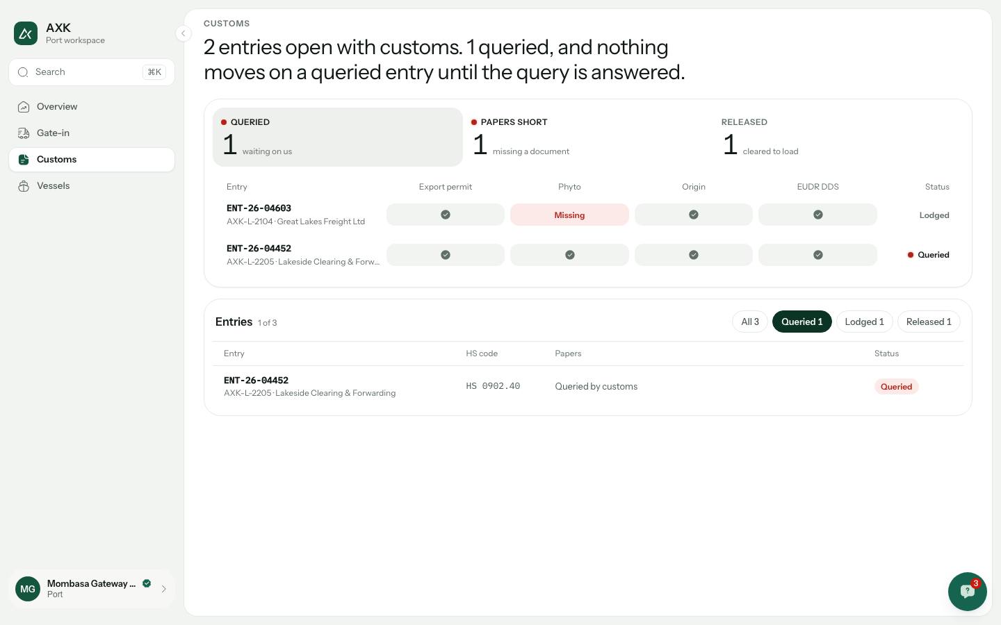
Task: Filter entries by All 3
Action: [750, 322]
